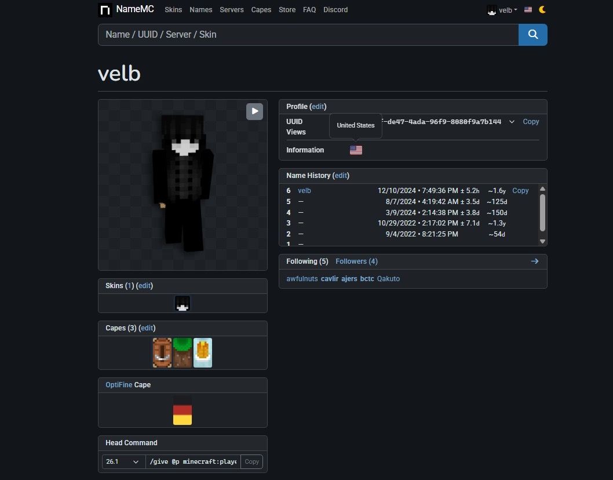The image size is (613, 480).
Task: Click the 3D skin model preview
Action: pyautogui.click(x=183, y=185)
